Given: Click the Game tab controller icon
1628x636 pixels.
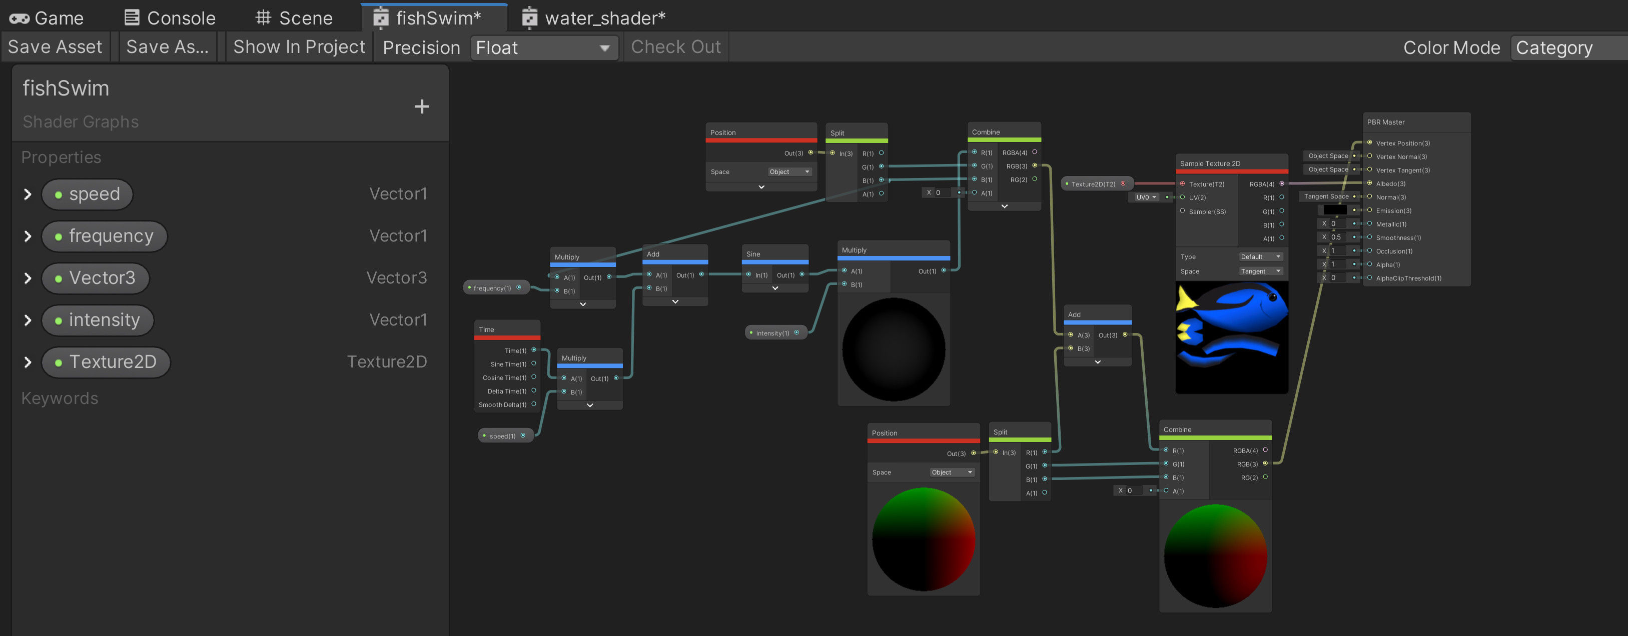Looking at the screenshot, I should coord(19,18).
